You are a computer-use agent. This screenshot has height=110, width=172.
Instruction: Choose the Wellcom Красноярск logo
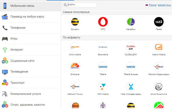point(159,67)
